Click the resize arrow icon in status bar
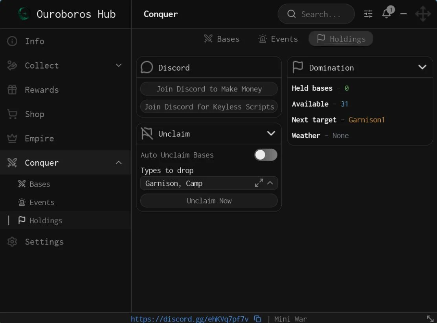This screenshot has height=323, width=437. (x=430, y=319)
